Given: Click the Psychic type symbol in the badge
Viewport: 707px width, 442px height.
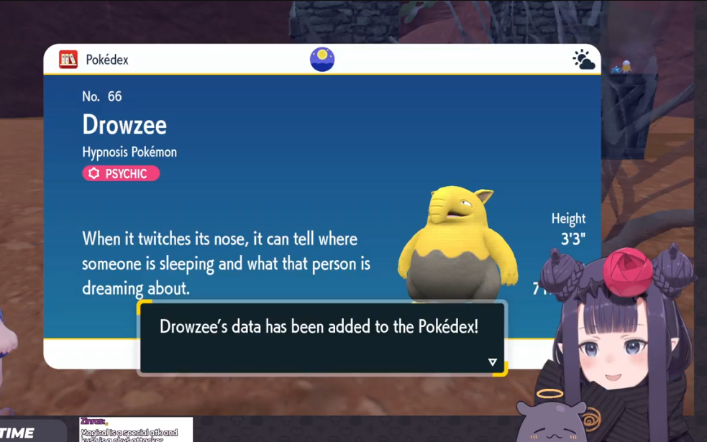Looking at the screenshot, I should [93, 173].
